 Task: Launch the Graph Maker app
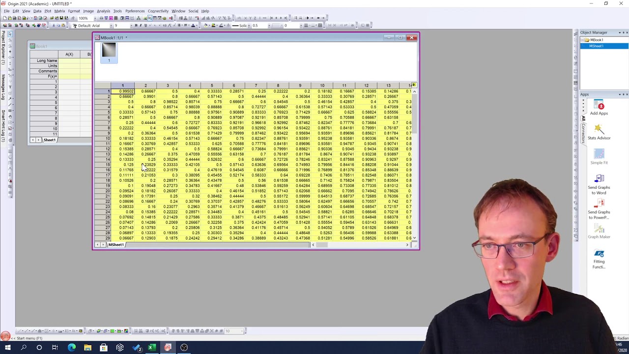pos(599,231)
